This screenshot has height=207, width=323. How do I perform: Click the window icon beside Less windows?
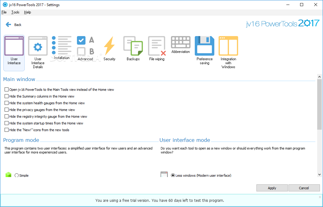tap(164, 174)
